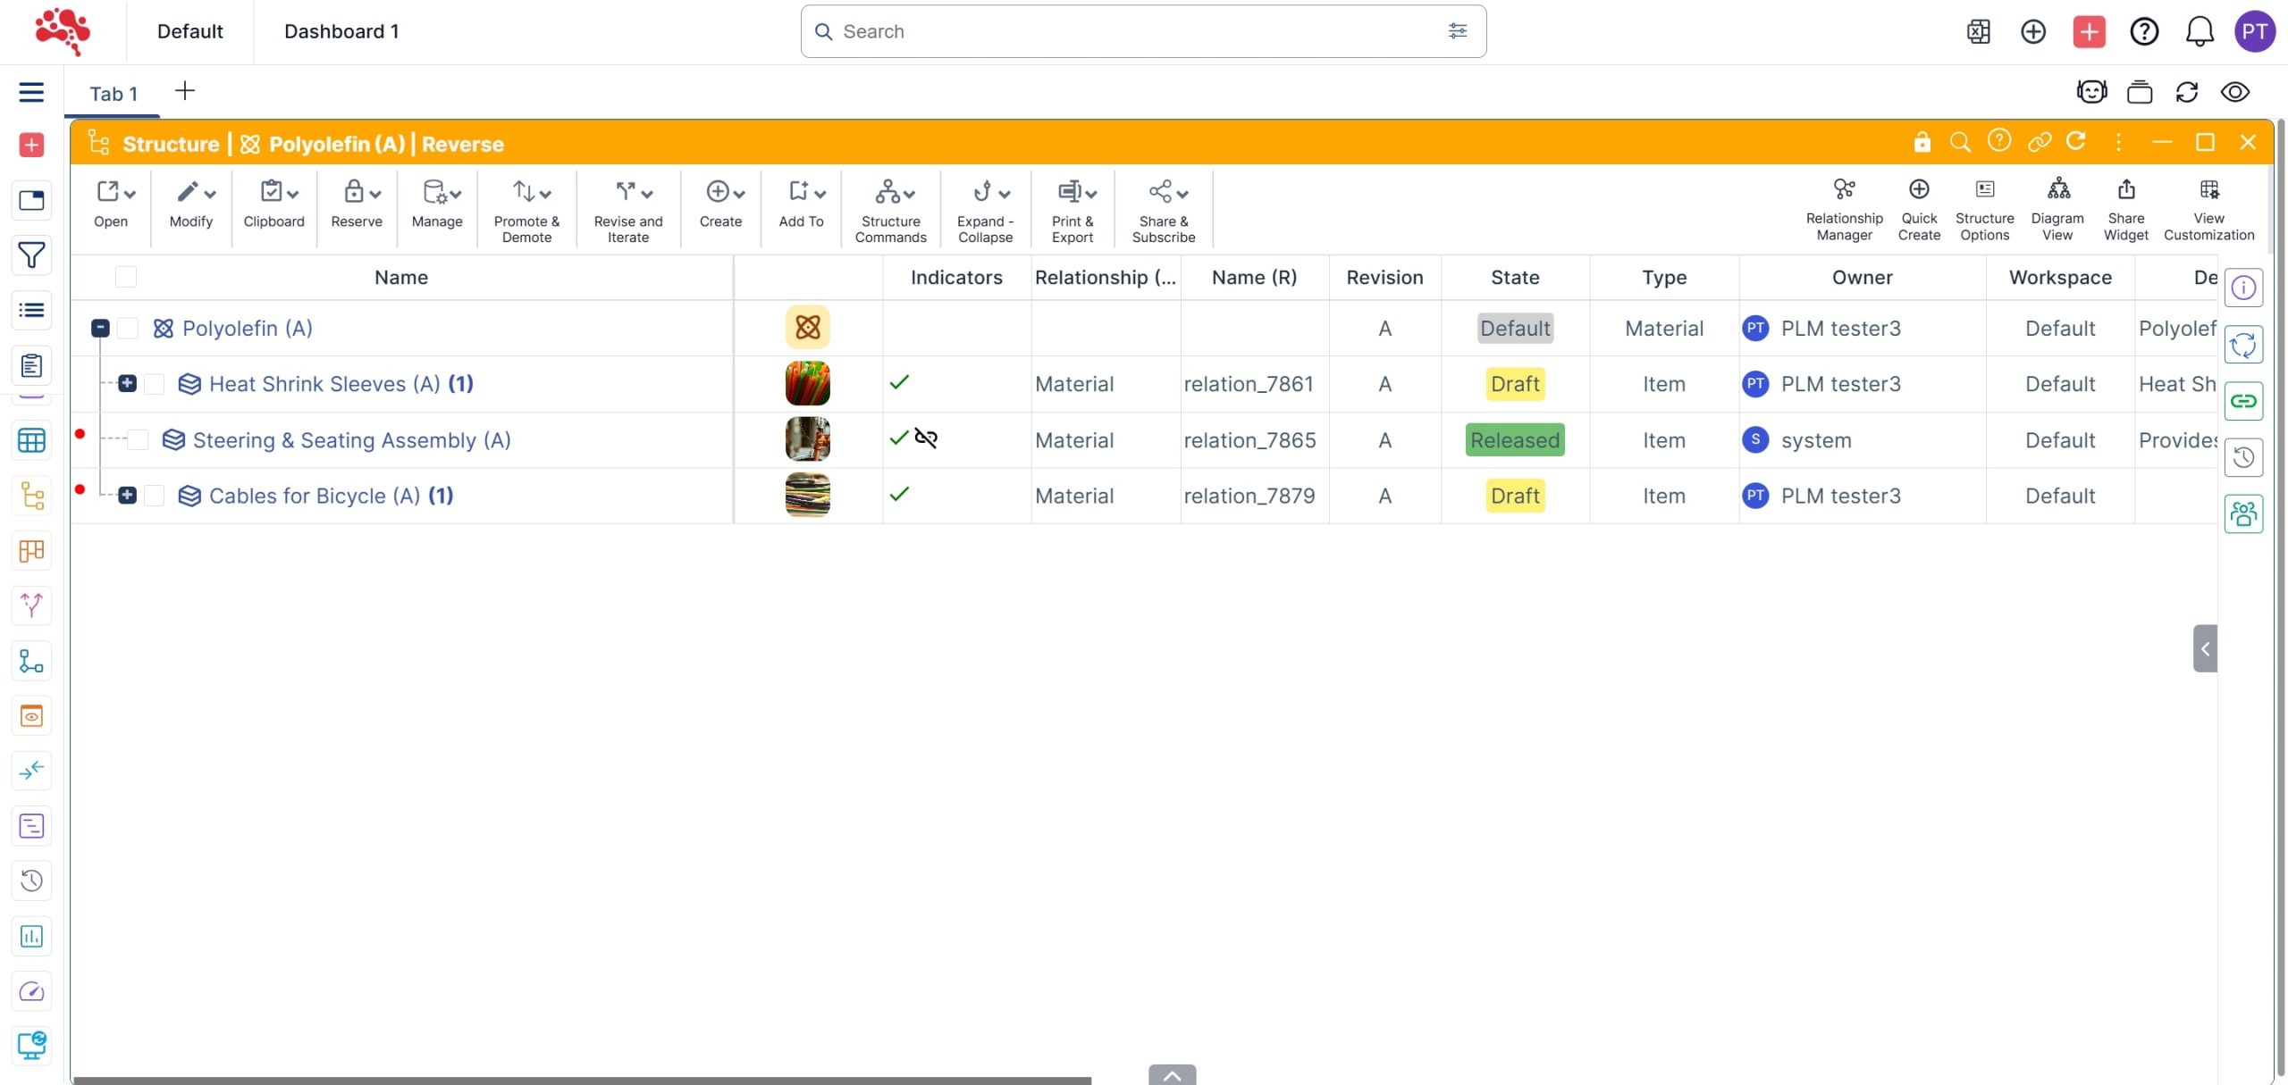2288x1085 pixels.
Task: Switch to Tab 1
Action: tap(113, 94)
